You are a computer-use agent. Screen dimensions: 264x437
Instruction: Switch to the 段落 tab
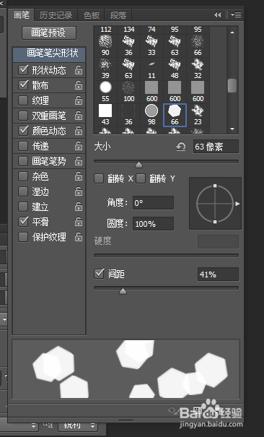point(118,15)
